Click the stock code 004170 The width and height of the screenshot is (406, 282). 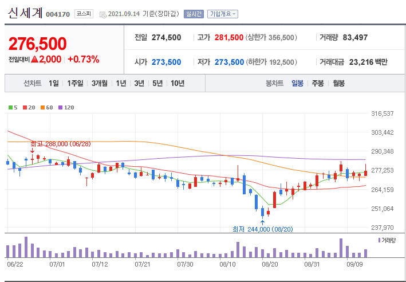58,14
